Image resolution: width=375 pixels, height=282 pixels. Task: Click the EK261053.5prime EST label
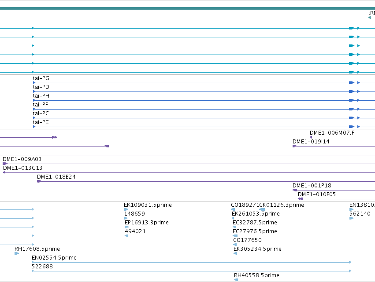point(256,214)
